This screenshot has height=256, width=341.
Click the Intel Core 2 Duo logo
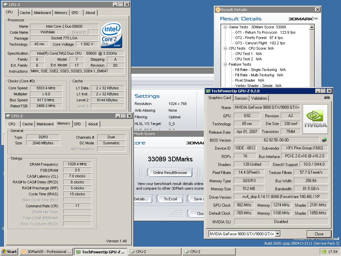[111, 35]
